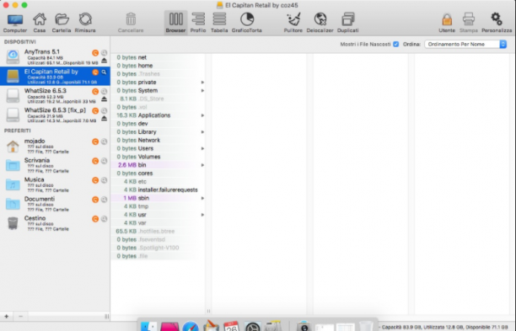The height and width of the screenshot is (331, 516).
Task: Open Finder from the Dock
Action: tap(148, 327)
